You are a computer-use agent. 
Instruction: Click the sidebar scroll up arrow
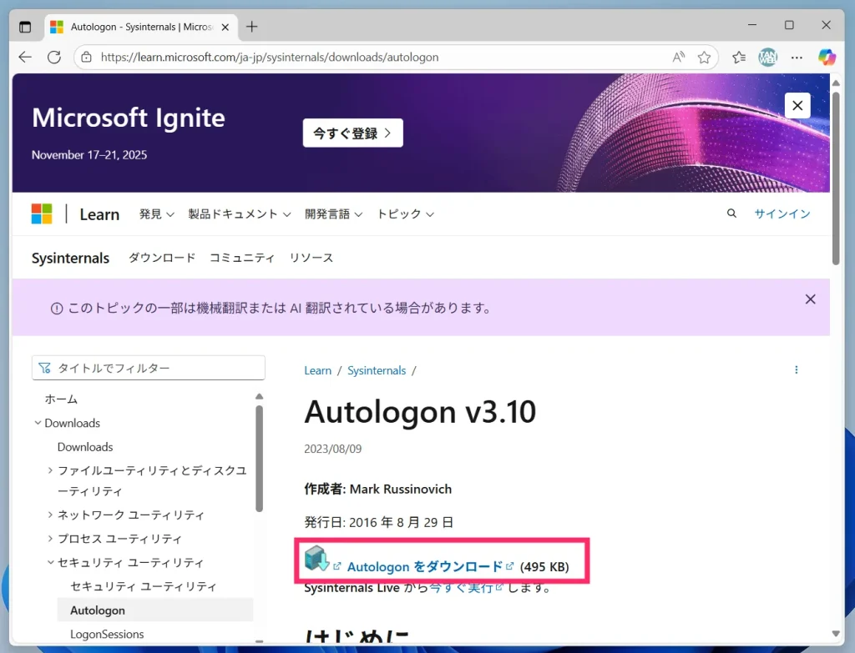(259, 396)
